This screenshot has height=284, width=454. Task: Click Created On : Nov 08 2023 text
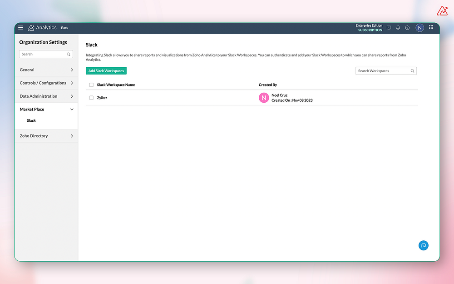[x=292, y=100]
